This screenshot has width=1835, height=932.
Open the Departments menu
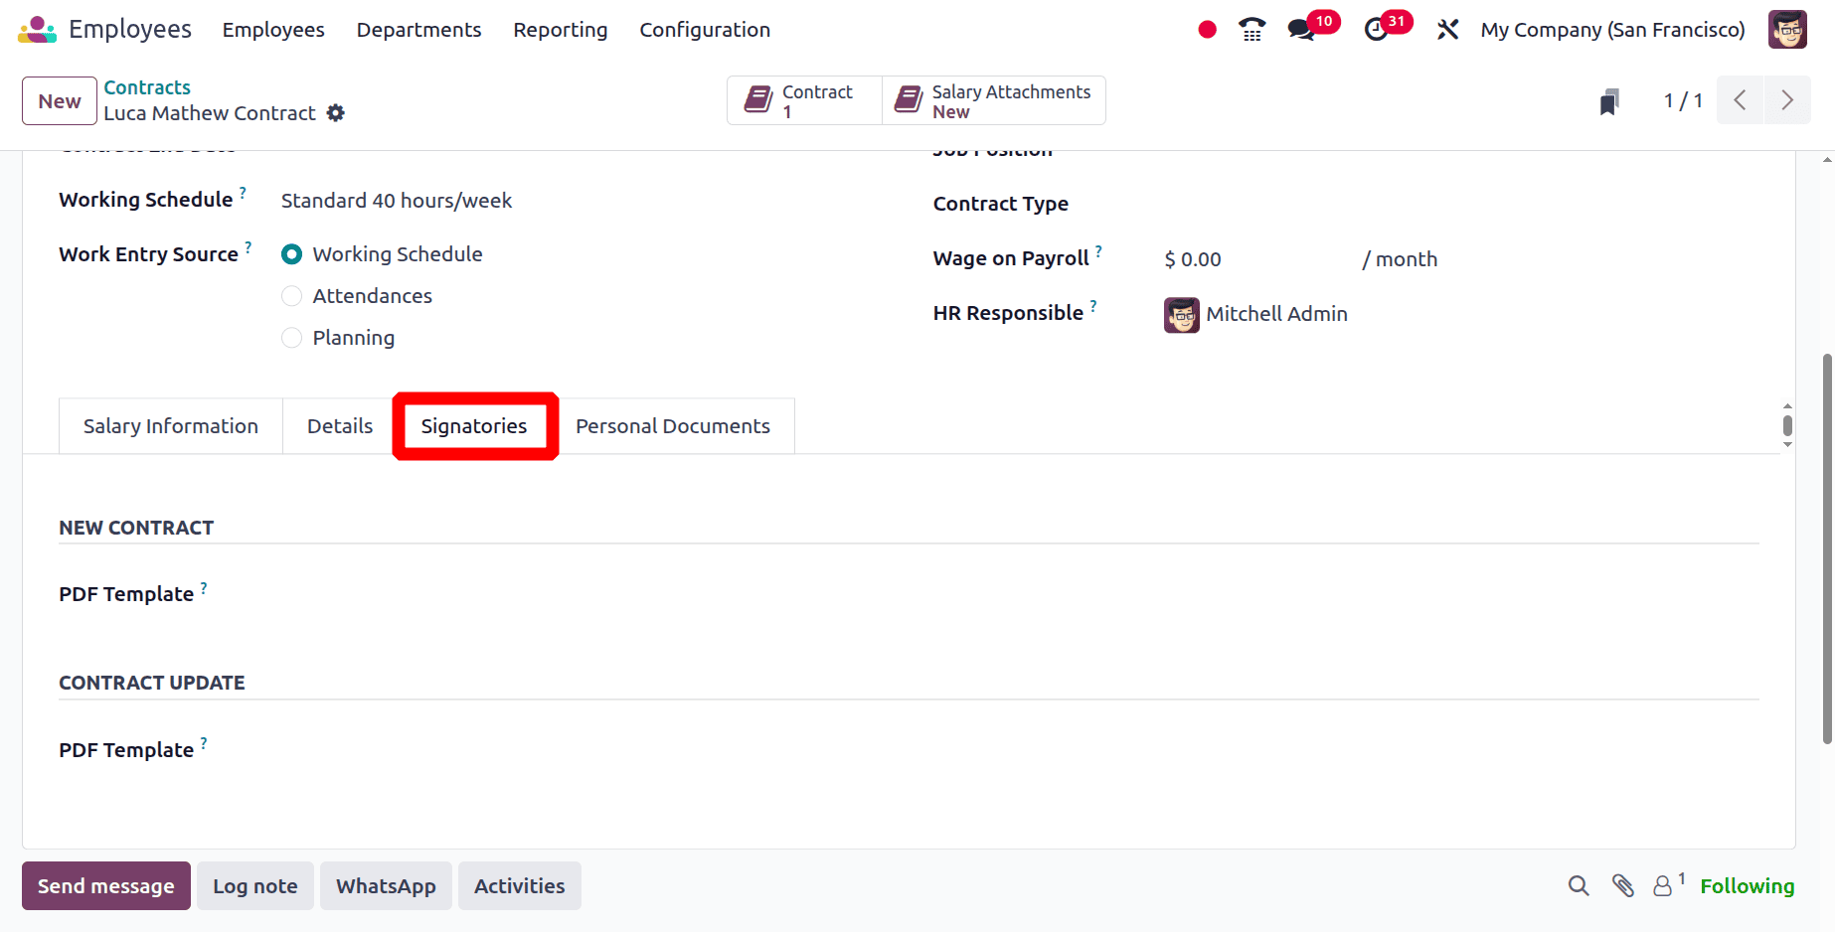click(x=418, y=30)
